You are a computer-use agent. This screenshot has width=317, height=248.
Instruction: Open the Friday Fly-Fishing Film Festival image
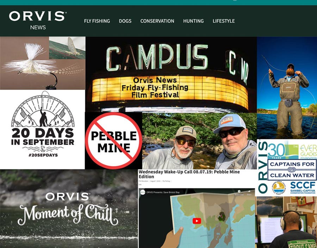[171, 74]
